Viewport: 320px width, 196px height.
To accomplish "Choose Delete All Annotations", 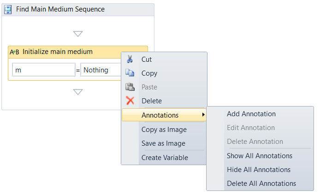I will click(261, 184).
